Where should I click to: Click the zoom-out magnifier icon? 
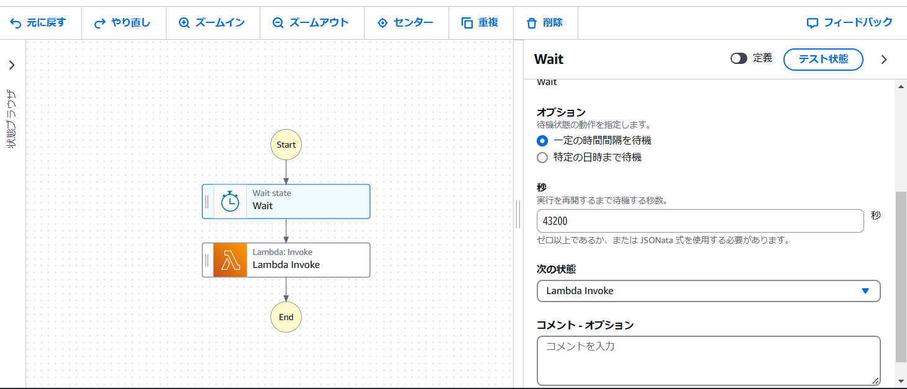tap(278, 23)
